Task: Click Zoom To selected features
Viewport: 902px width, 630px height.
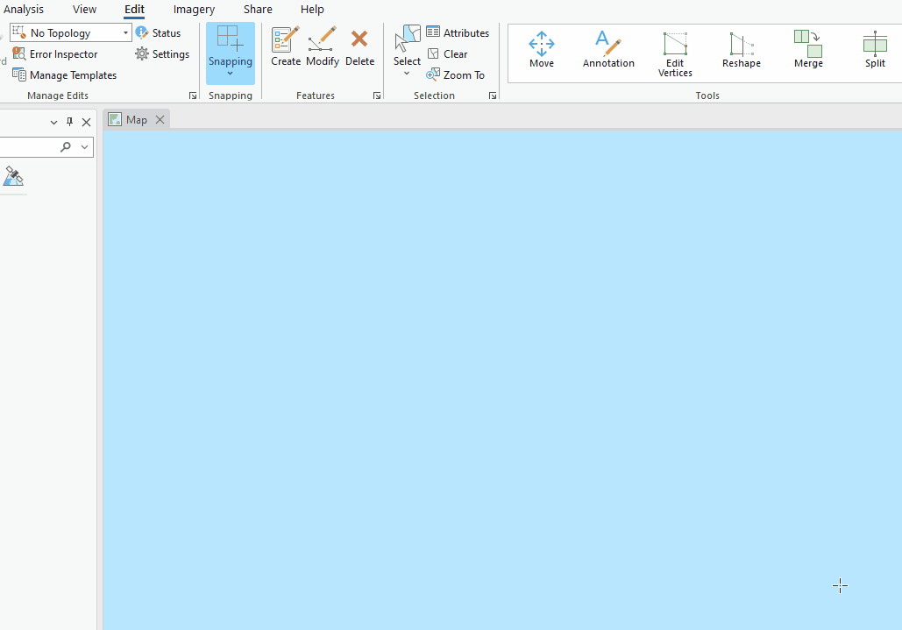Action: pyautogui.click(x=456, y=74)
